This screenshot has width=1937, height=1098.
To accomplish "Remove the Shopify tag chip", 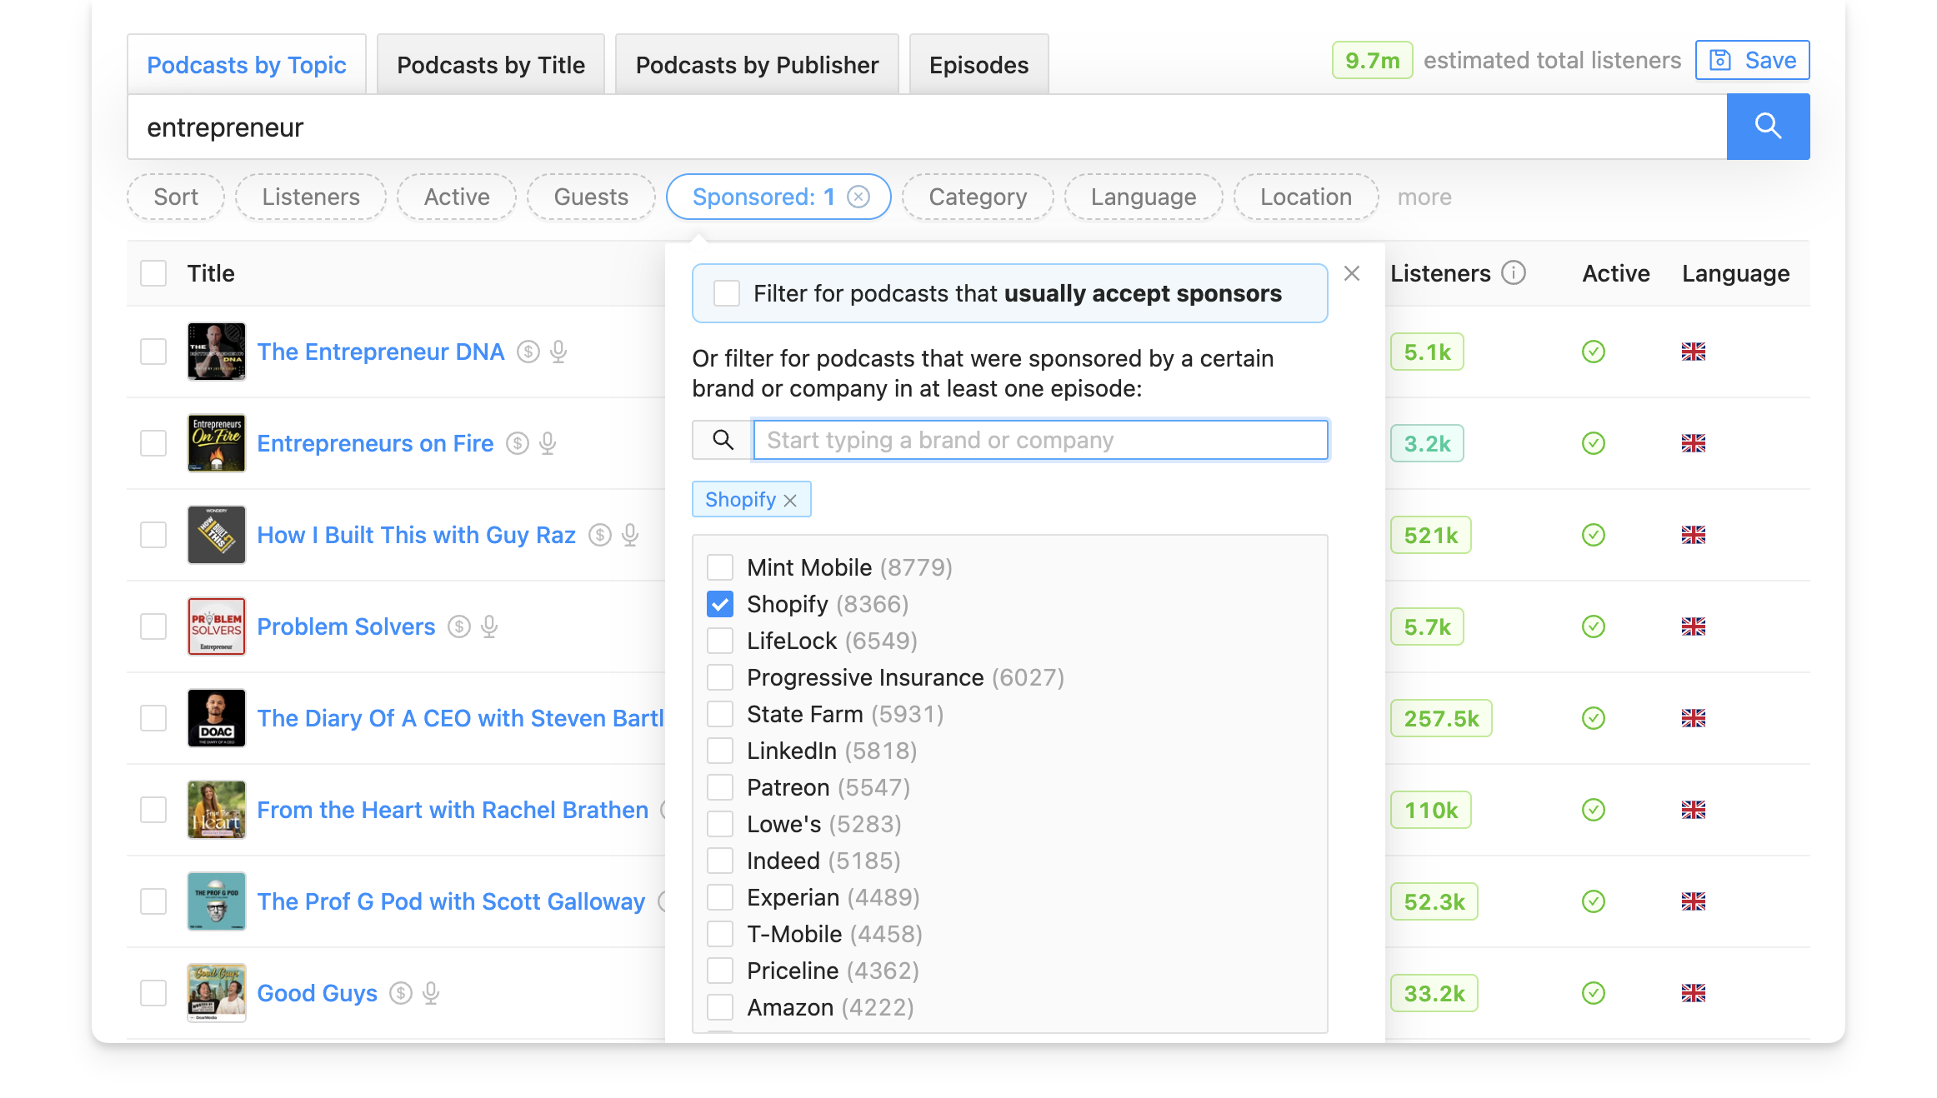I will point(790,500).
